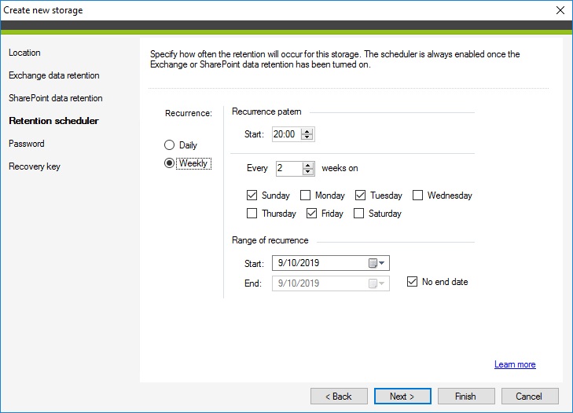Open the Recovery key step

35,166
